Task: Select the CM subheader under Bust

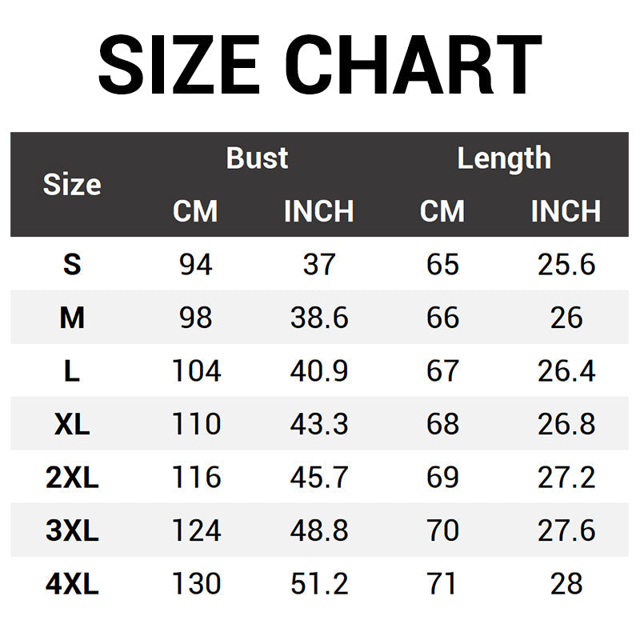Action: tap(195, 211)
